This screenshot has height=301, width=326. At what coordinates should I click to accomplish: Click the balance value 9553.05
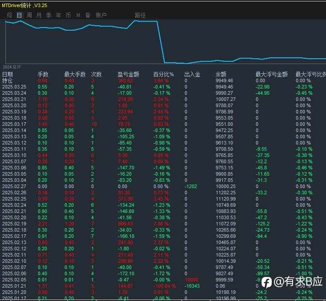point(224,118)
